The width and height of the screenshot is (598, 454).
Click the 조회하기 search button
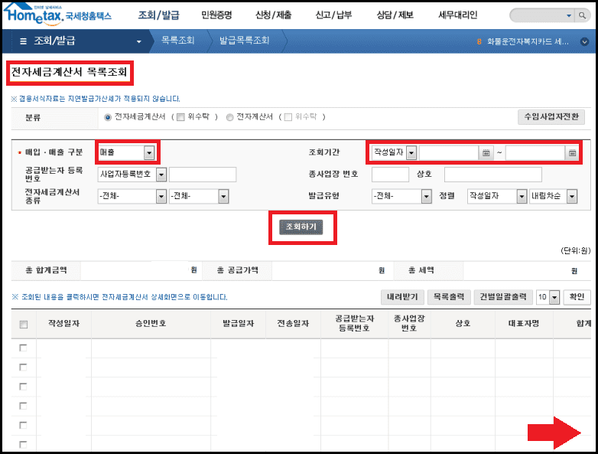(x=301, y=227)
